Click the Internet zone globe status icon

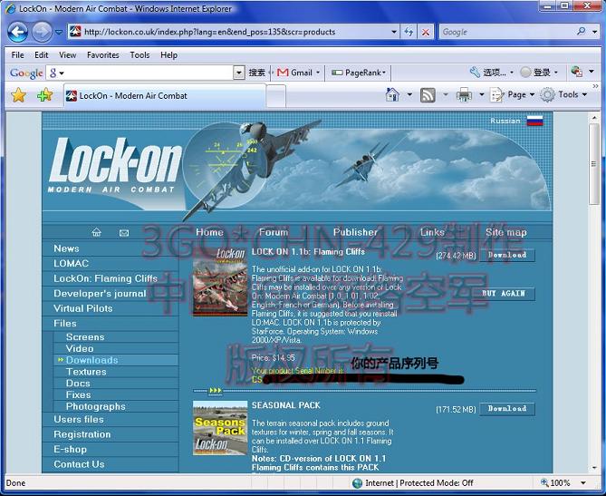[x=358, y=482]
